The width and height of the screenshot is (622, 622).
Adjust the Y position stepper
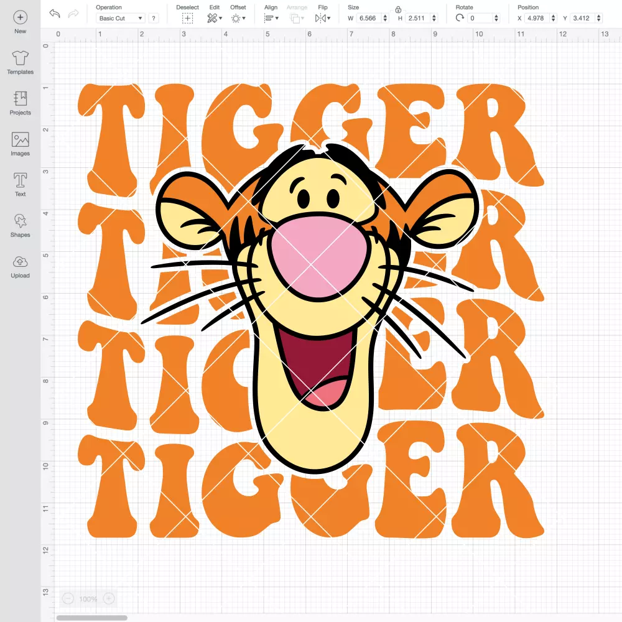[x=599, y=18]
